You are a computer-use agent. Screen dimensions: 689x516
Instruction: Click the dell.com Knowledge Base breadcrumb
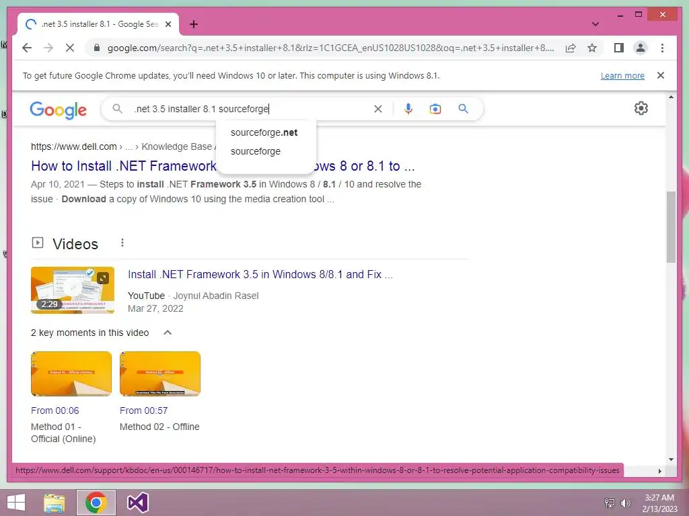[x=123, y=146]
